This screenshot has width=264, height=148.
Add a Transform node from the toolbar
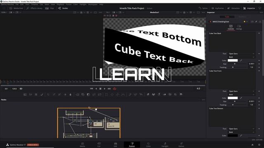tap(99, 95)
